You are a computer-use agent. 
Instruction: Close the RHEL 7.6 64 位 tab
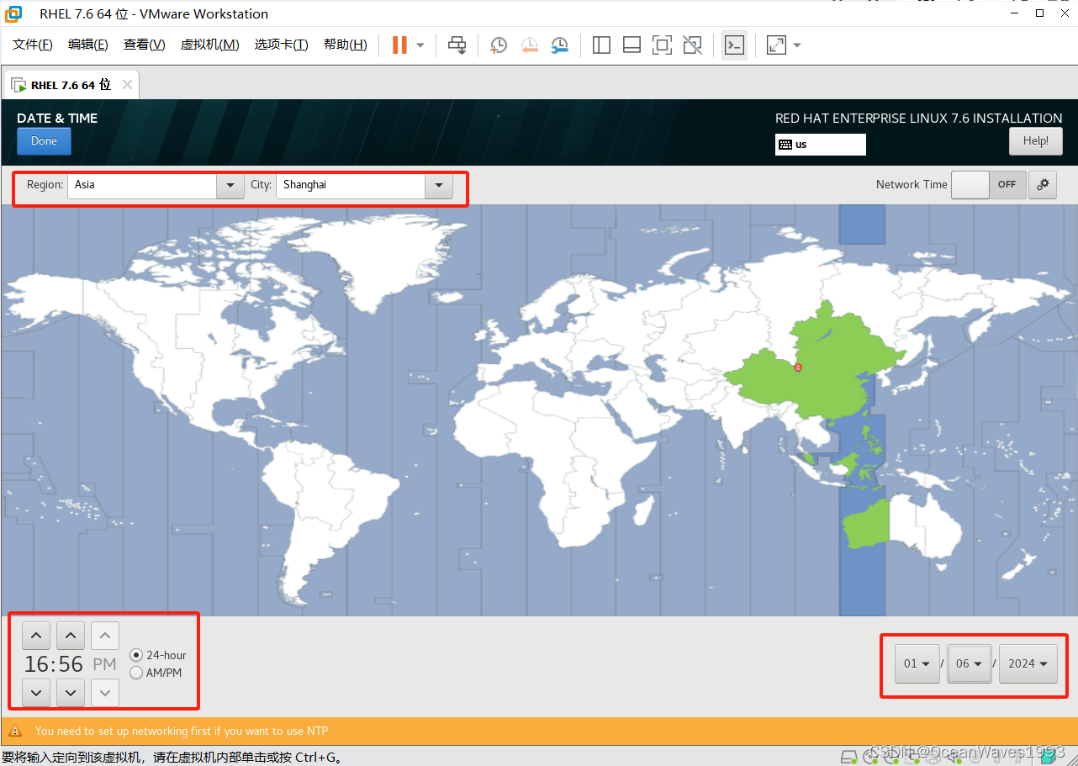pos(127,85)
